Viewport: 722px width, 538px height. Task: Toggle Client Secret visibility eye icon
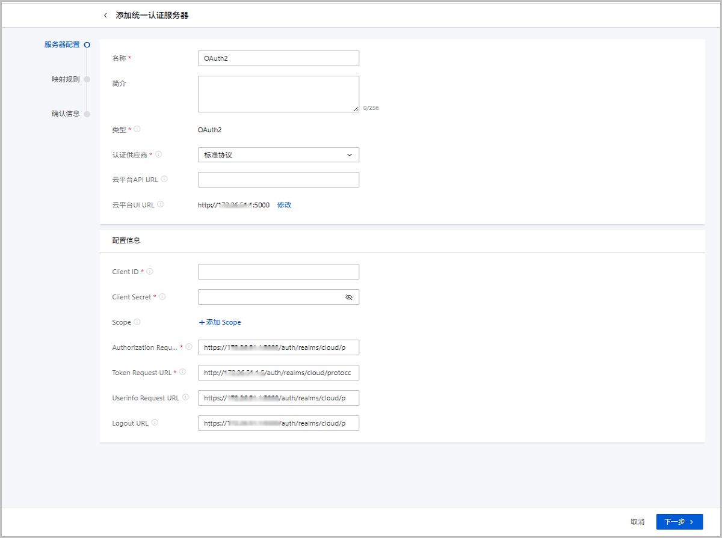349,297
